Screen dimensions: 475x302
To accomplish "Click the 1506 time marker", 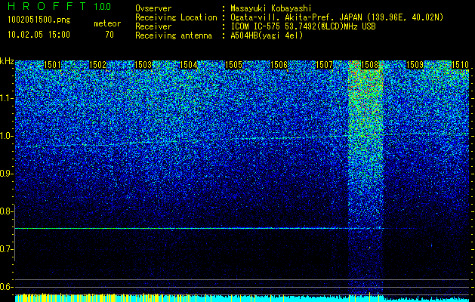I will pos(279,65).
